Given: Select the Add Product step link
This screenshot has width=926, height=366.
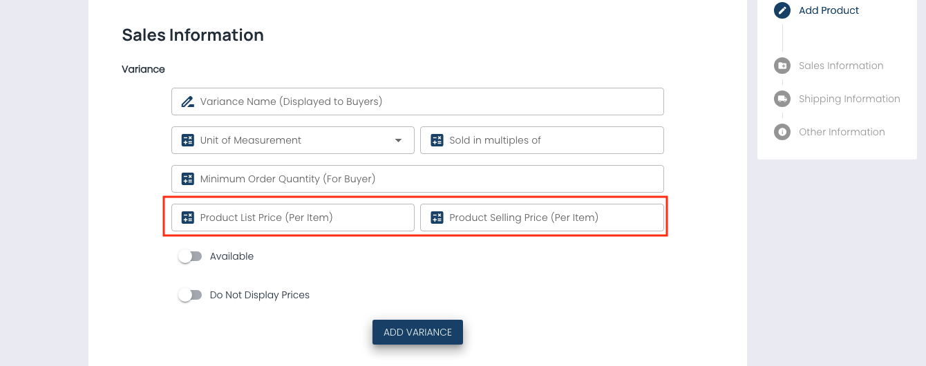Looking at the screenshot, I should [829, 10].
